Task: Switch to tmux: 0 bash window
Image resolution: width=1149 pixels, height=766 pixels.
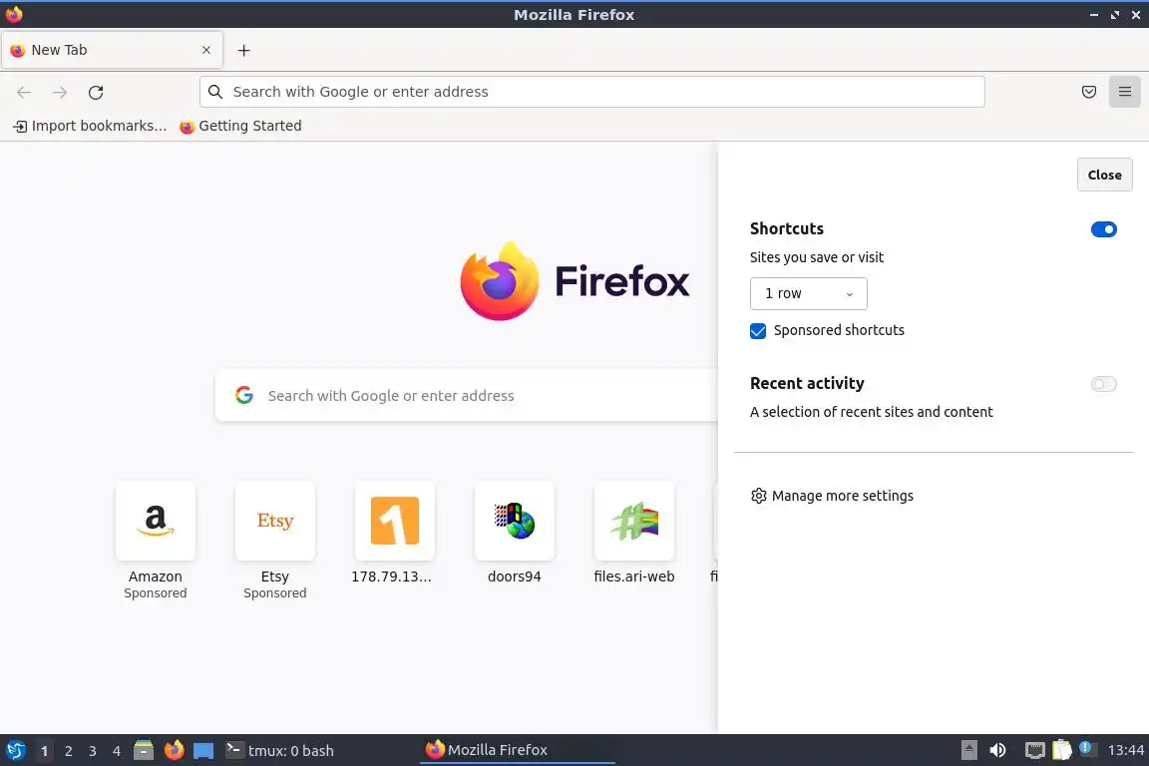Action: pos(279,750)
